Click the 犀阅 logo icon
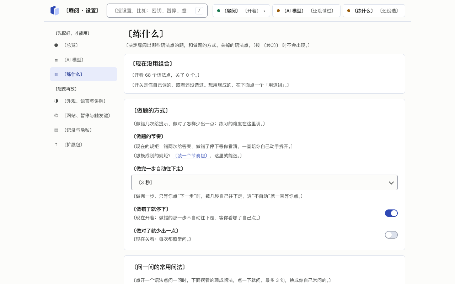This screenshot has height=284, width=455. pos(54,11)
